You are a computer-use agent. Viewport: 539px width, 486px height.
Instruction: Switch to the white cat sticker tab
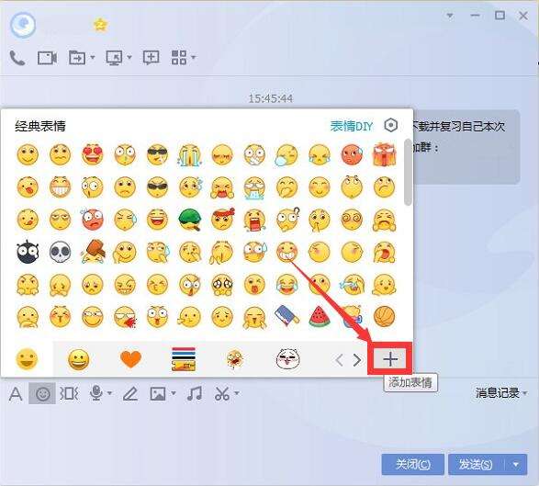[x=287, y=358]
